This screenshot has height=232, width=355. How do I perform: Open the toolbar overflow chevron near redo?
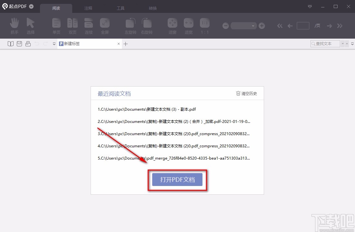54,44
